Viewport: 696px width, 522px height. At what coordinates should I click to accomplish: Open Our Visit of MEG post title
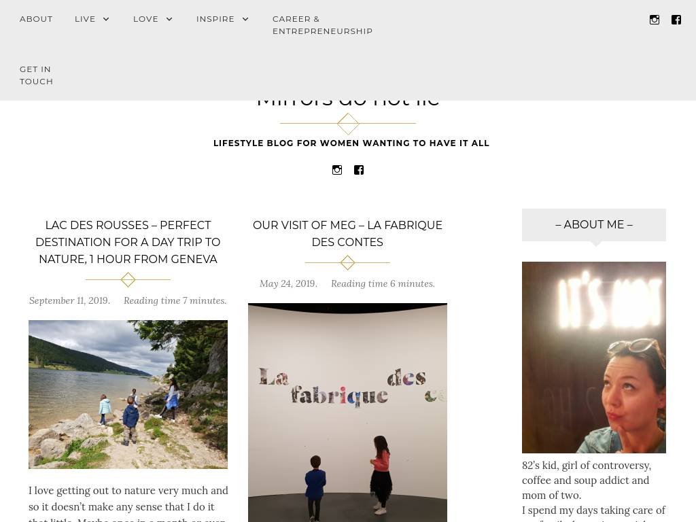pyautogui.click(x=347, y=234)
